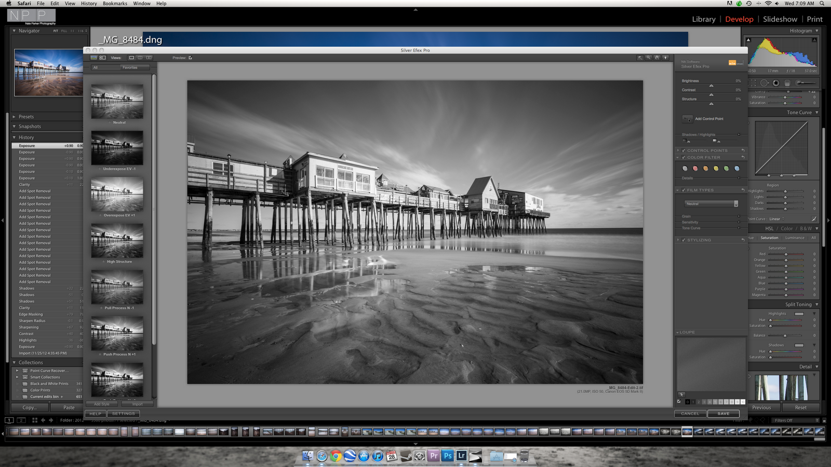This screenshot has height=467, width=831.
Task: Open Google Chrome from the Dock
Action: [x=336, y=456]
